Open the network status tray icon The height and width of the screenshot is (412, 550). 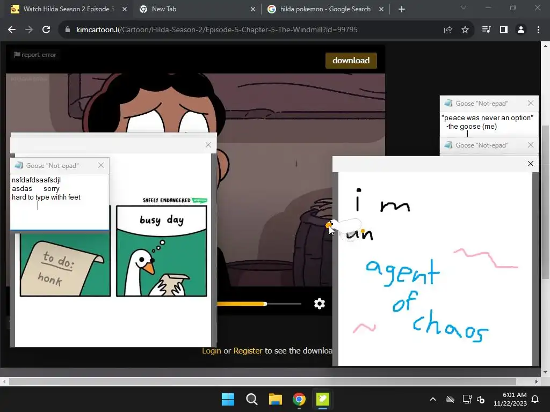click(467, 399)
